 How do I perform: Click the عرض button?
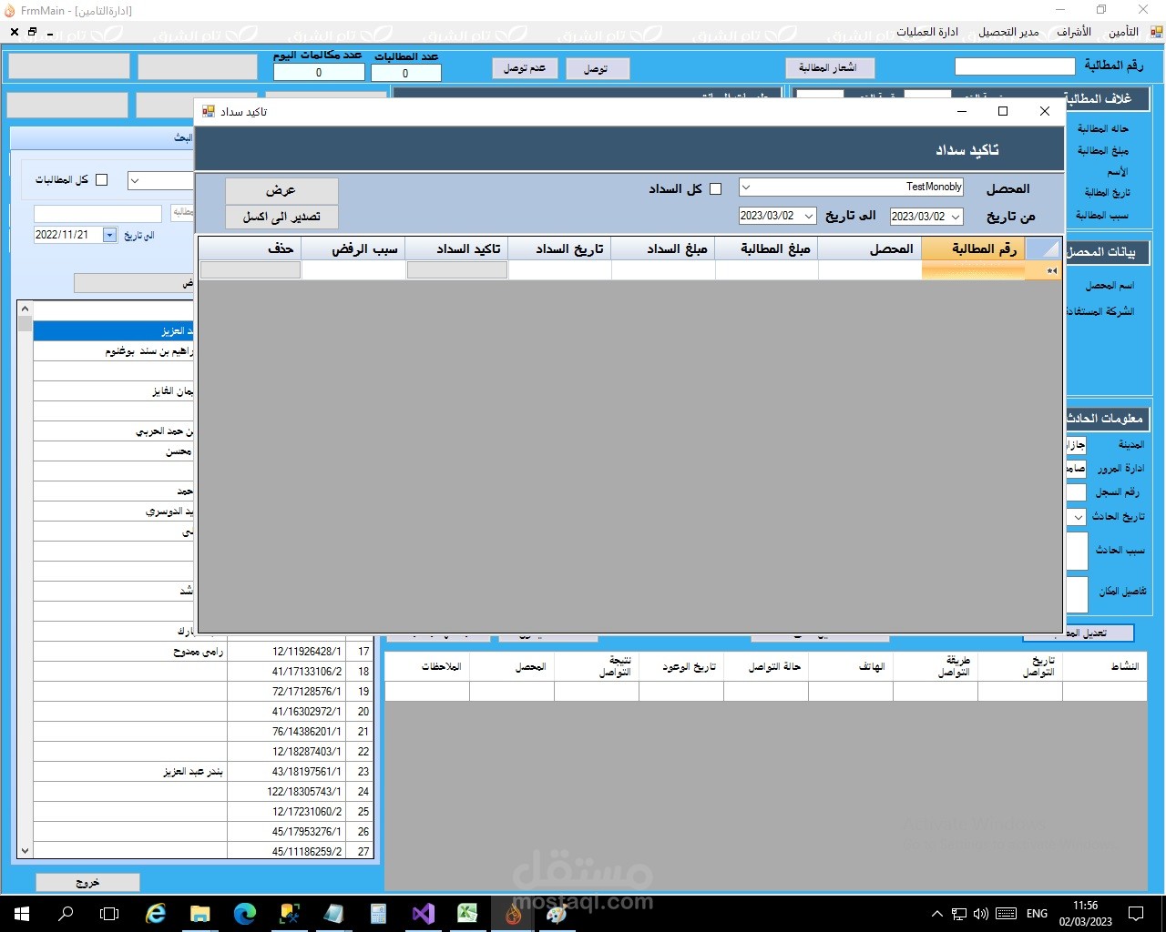(x=281, y=190)
